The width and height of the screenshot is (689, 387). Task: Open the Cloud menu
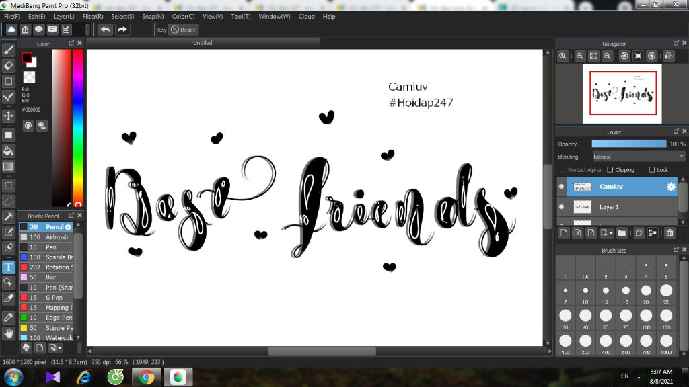click(x=306, y=17)
